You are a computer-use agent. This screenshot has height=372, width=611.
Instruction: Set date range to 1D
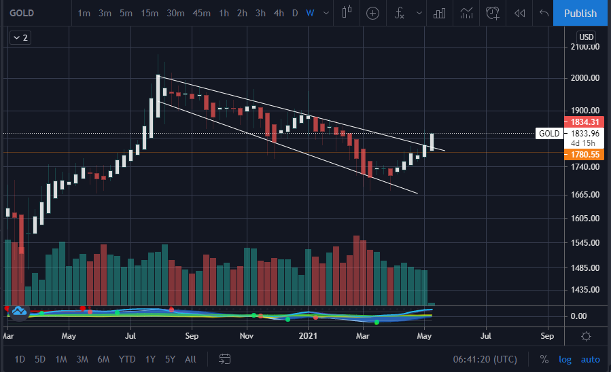[x=20, y=359]
